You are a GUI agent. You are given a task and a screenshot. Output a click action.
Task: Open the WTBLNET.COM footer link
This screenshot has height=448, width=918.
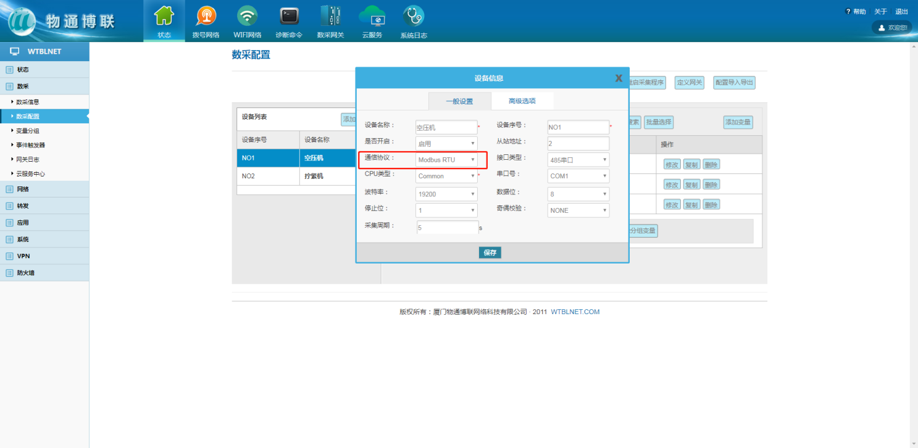coord(575,312)
